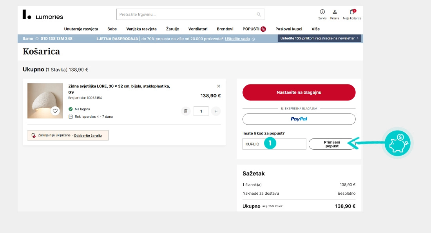
Task: Open the Servis info icon
Action: pos(322,12)
